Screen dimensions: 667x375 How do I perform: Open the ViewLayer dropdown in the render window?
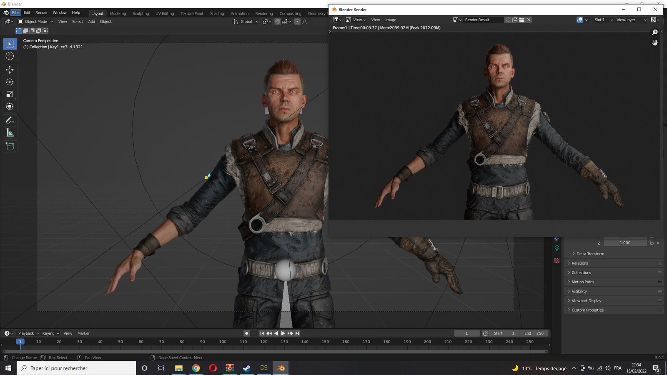[631, 20]
